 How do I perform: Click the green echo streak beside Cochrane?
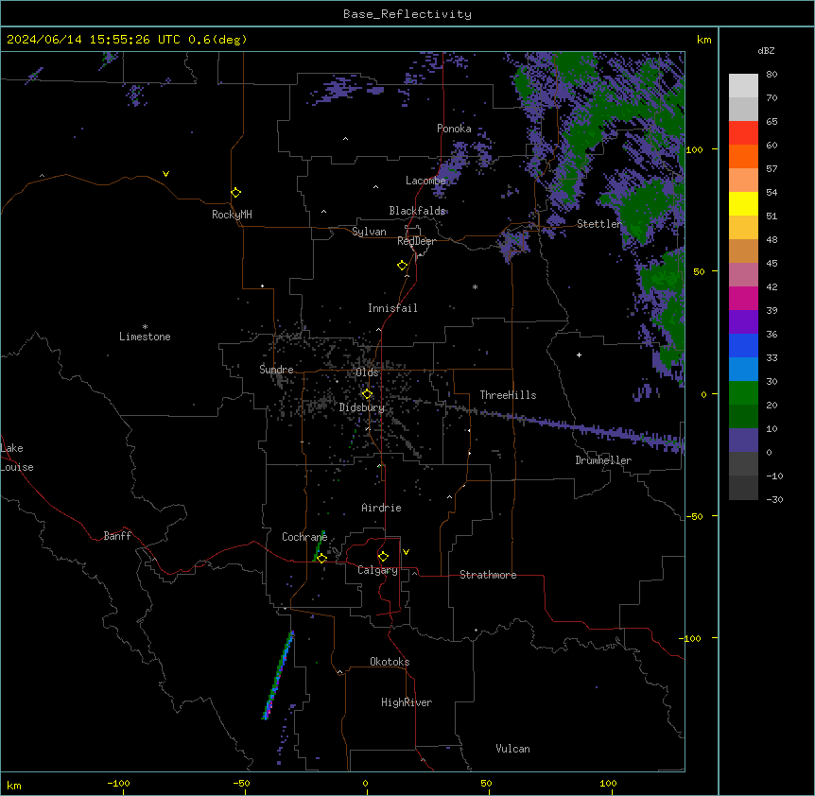point(320,545)
